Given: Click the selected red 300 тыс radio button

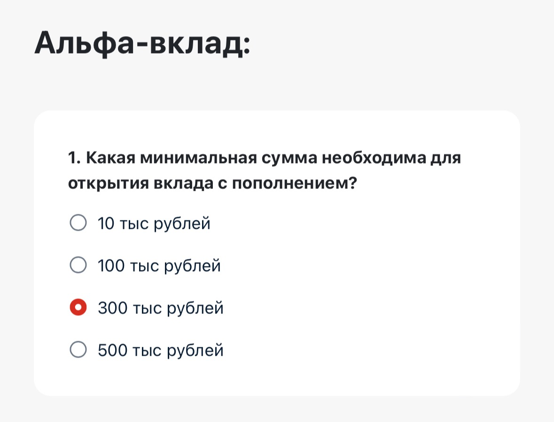Looking at the screenshot, I should 78,308.
